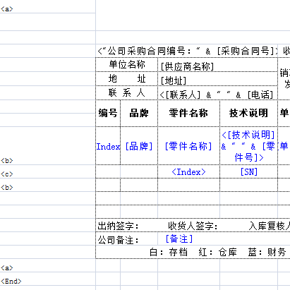Click the 联系人 label cell
The width and height of the screenshot is (290, 290).
(126, 93)
